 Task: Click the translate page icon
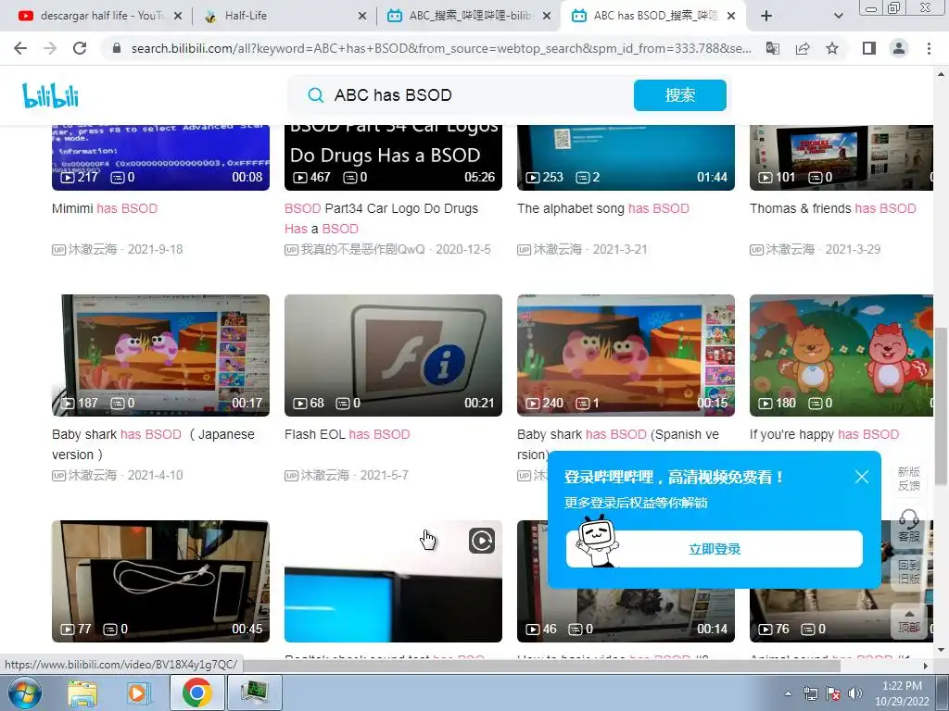(x=773, y=48)
